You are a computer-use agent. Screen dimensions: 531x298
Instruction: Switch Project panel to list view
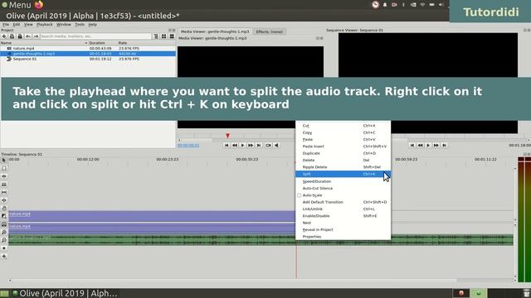click(x=172, y=36)
